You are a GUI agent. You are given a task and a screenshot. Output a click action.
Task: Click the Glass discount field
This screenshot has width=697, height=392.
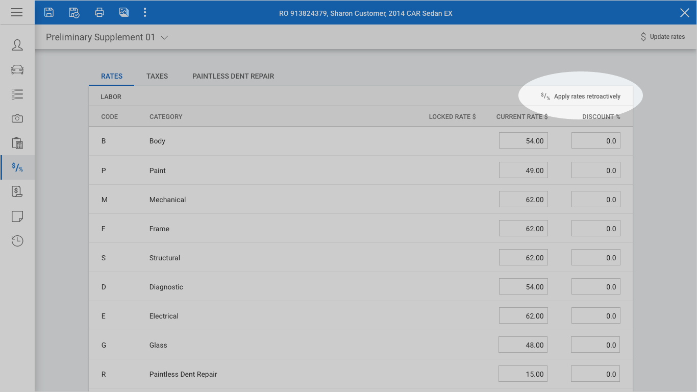pos(596,345)
